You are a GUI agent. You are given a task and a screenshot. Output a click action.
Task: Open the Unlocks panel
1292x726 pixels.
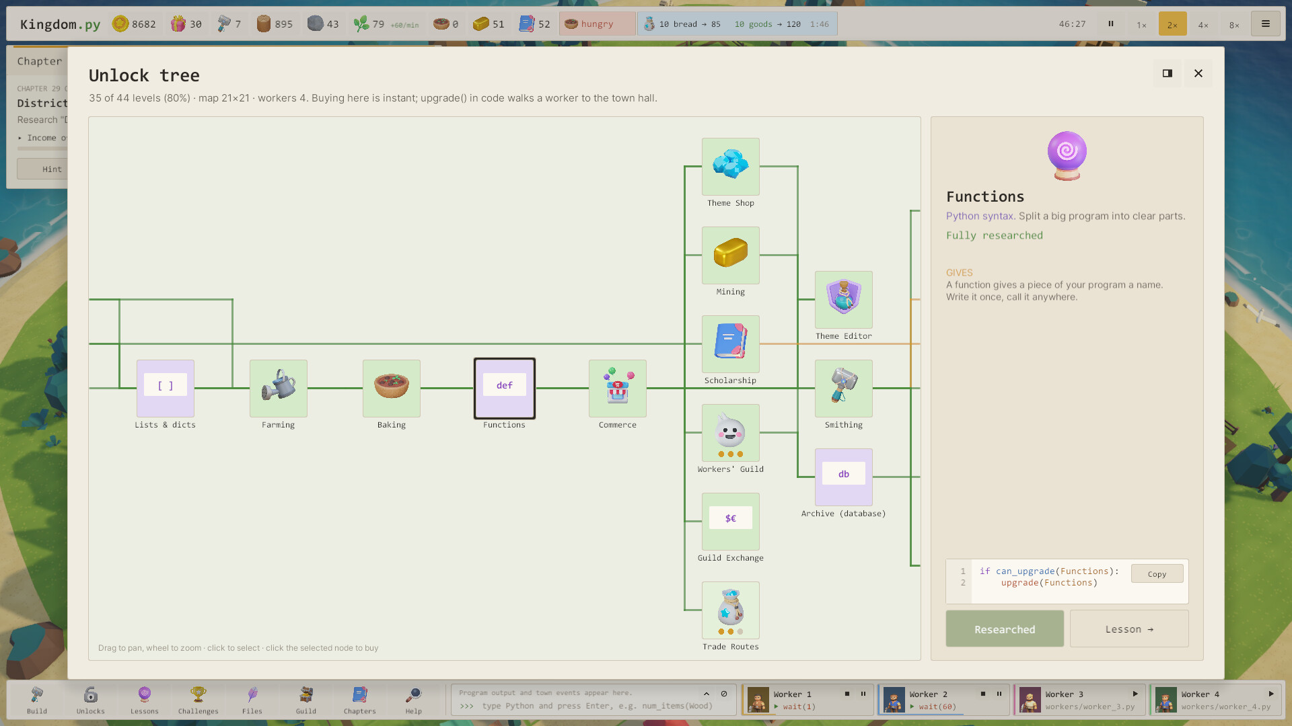(x=91, y=700)
